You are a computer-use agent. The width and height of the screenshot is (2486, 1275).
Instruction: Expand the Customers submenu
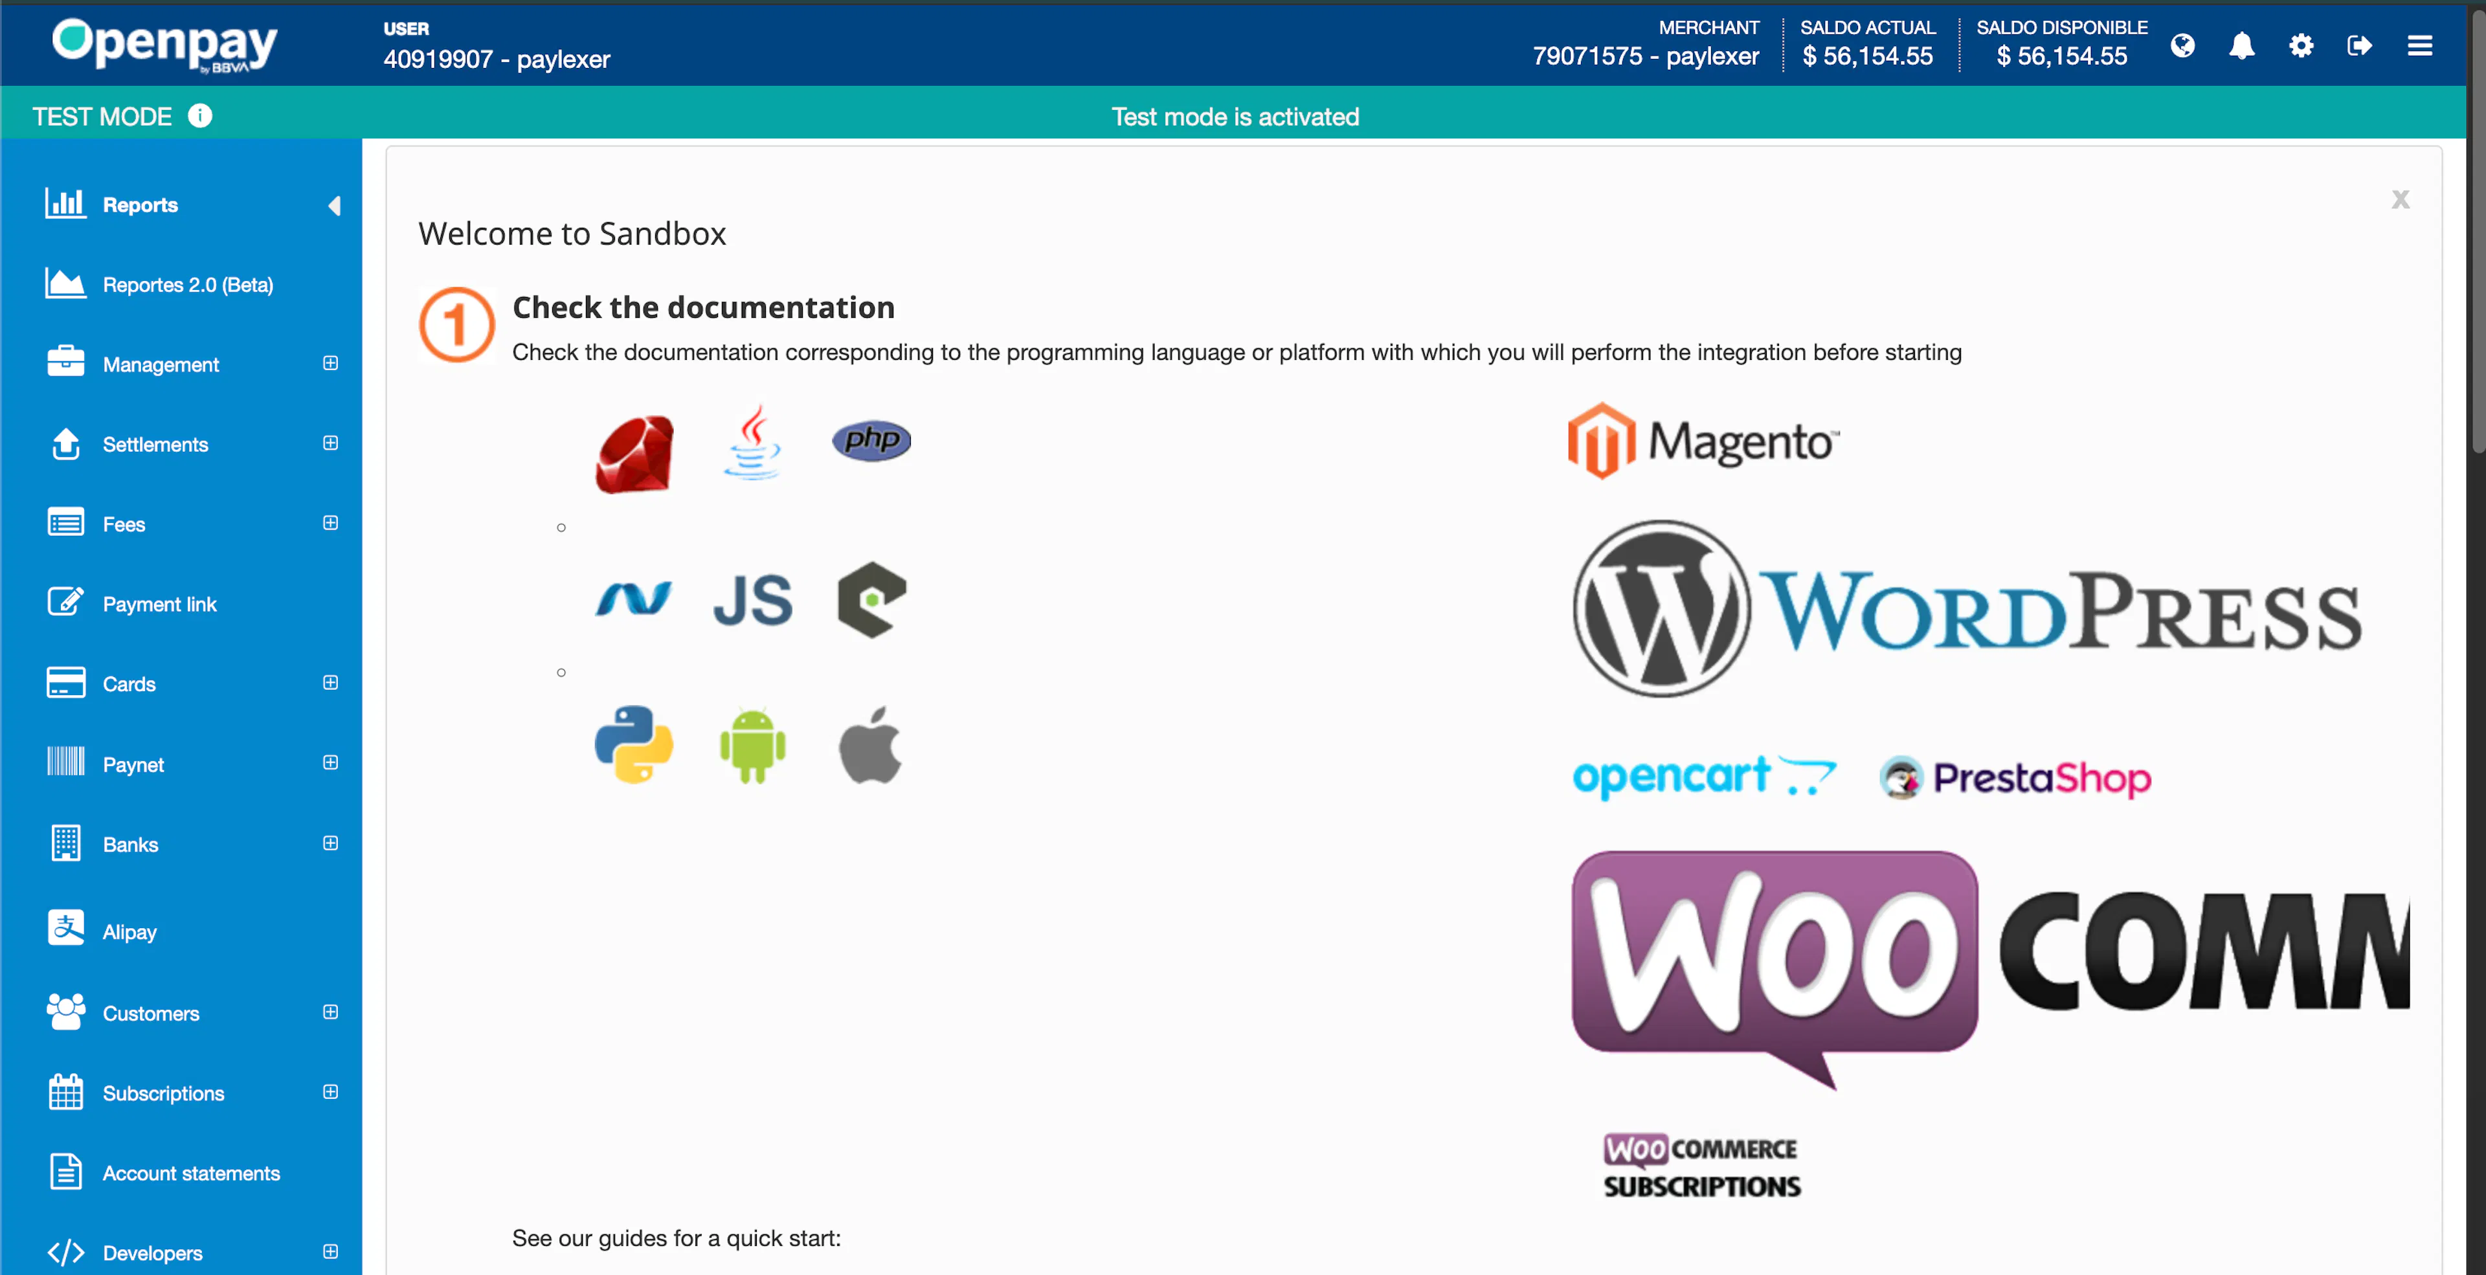[x=330, y=1013]
